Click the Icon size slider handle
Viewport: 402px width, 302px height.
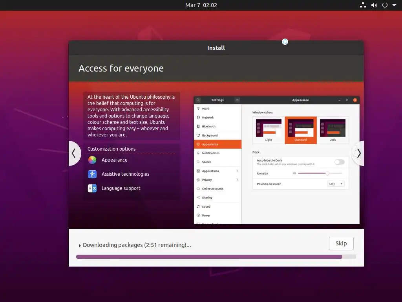(327, 173)
